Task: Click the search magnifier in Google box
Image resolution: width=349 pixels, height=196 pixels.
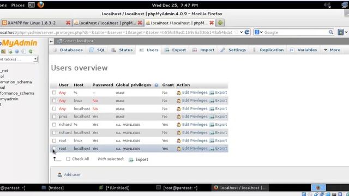Action: pyautogui.click(x=331, y=33)
